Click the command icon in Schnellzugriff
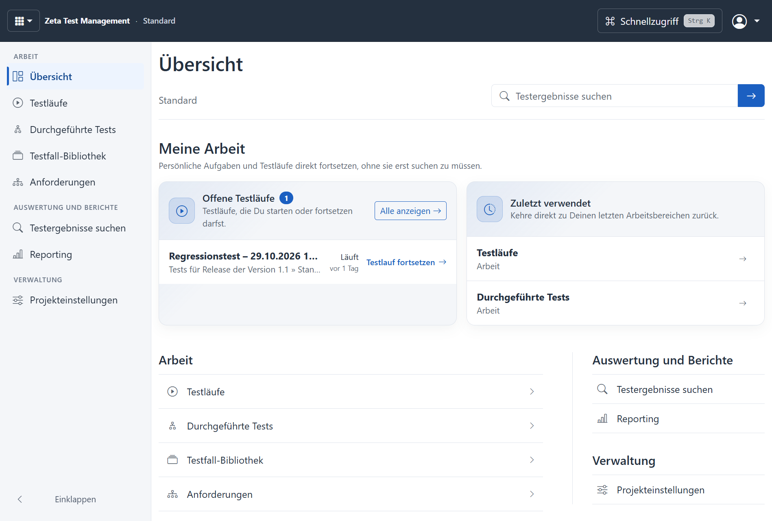 pos(610,21)
